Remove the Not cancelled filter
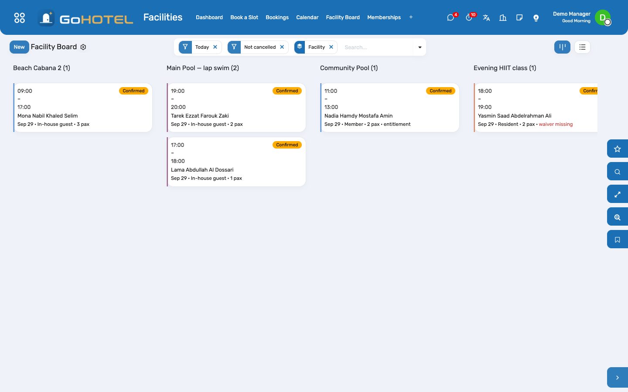 282,47
